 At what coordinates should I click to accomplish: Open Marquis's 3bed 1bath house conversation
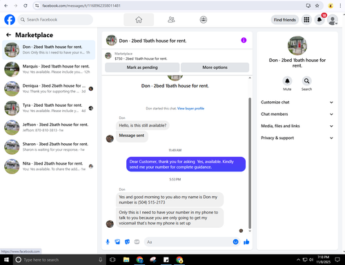click(48, 69)
